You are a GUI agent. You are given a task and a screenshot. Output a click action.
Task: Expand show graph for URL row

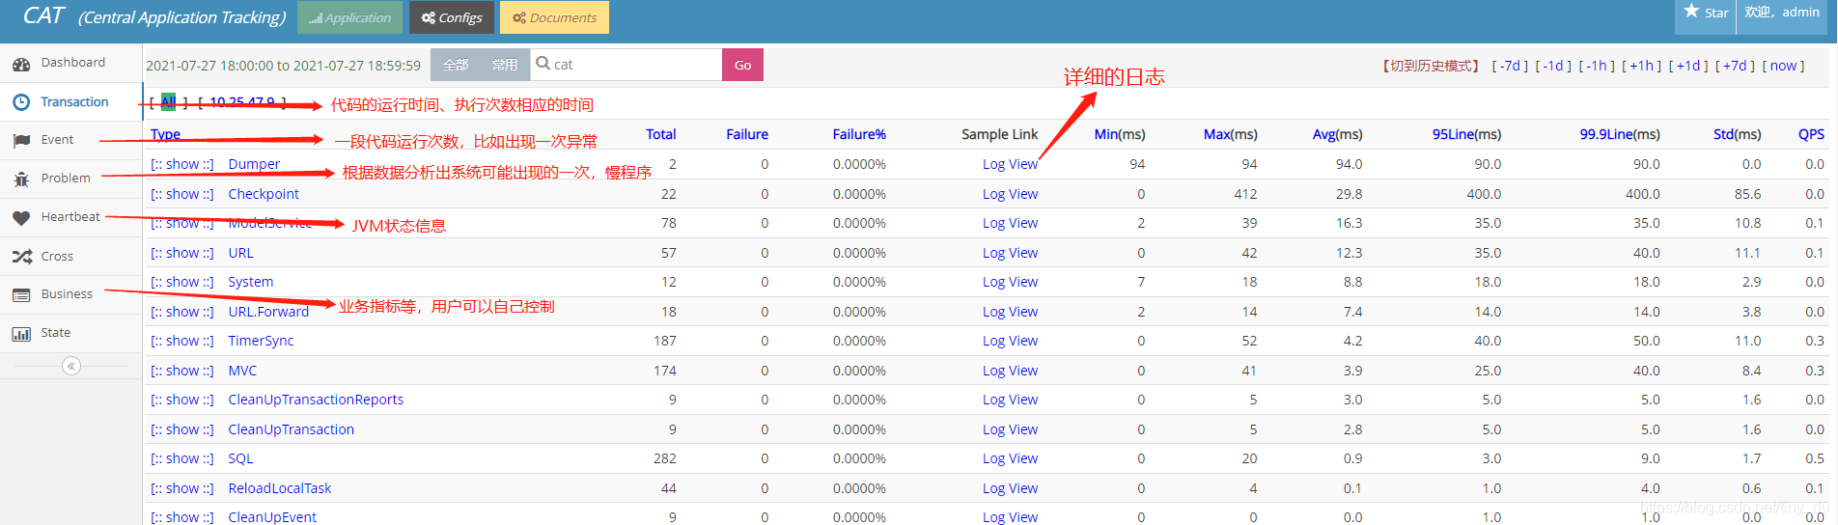pyautogui.click(x=182, y=253)
